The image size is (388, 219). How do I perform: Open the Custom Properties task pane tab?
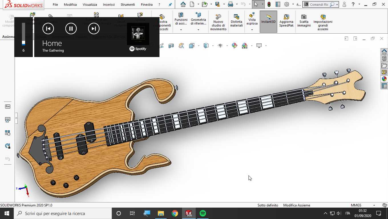384,86
